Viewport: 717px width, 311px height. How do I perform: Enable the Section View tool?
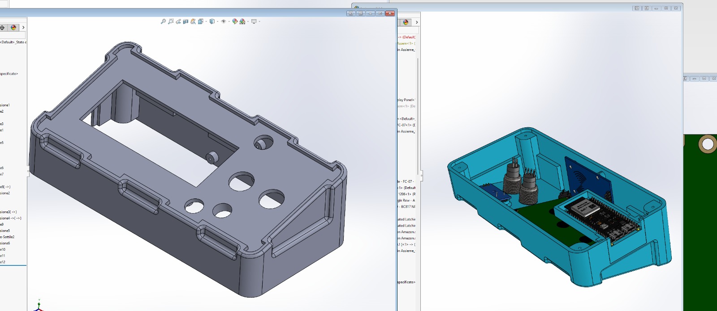tap(186, 21)
